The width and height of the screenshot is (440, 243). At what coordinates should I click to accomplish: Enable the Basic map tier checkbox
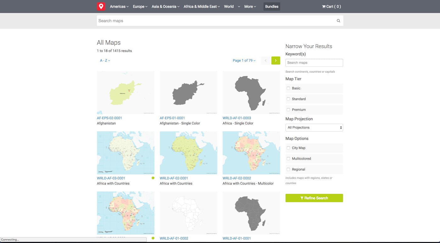(x=288, y=89)
